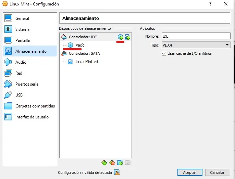This screenshot has width=235, height=179.
Task: Click the add new storage controller icon
Action: coord(104,163)
